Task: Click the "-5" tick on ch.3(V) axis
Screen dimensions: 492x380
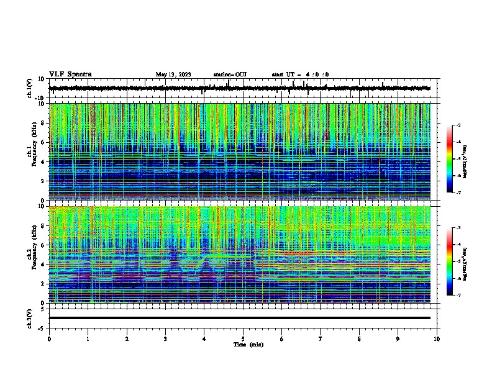Action: pos(42,328)
